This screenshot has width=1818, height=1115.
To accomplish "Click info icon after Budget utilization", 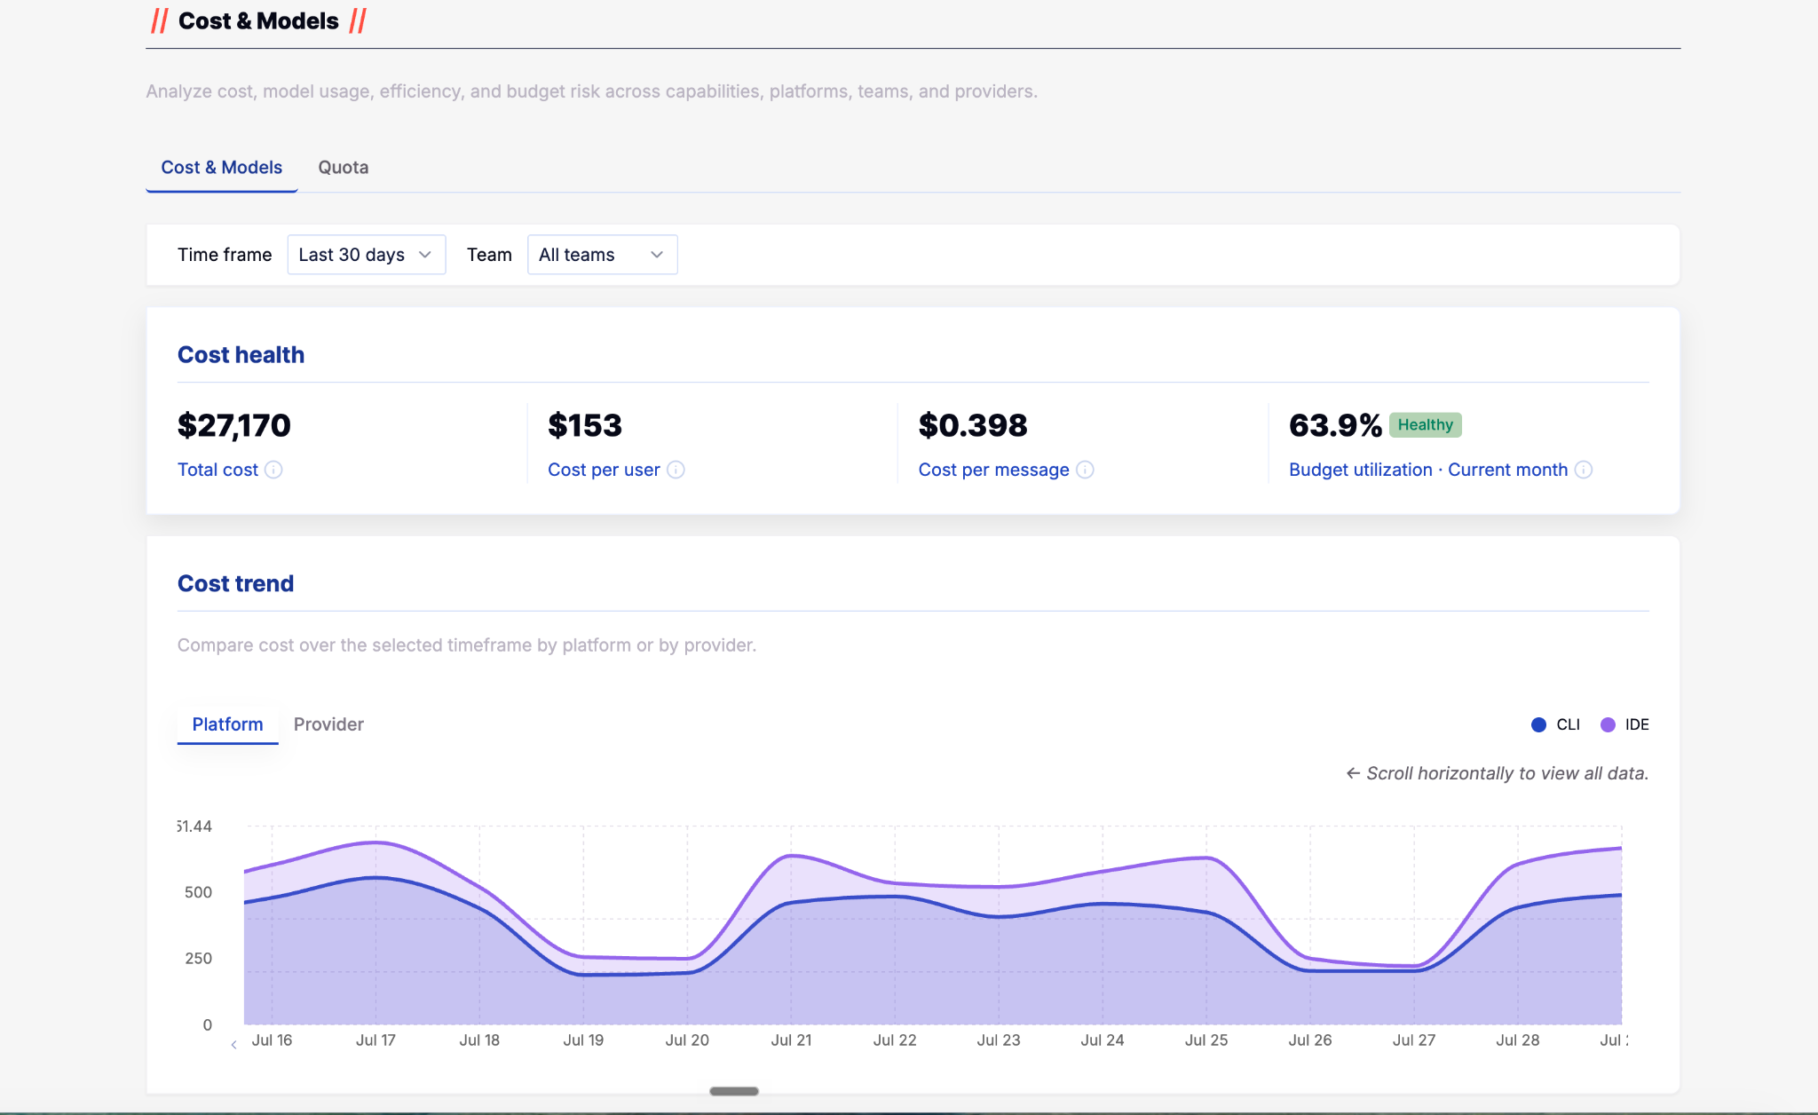I will click(1584, 470).
